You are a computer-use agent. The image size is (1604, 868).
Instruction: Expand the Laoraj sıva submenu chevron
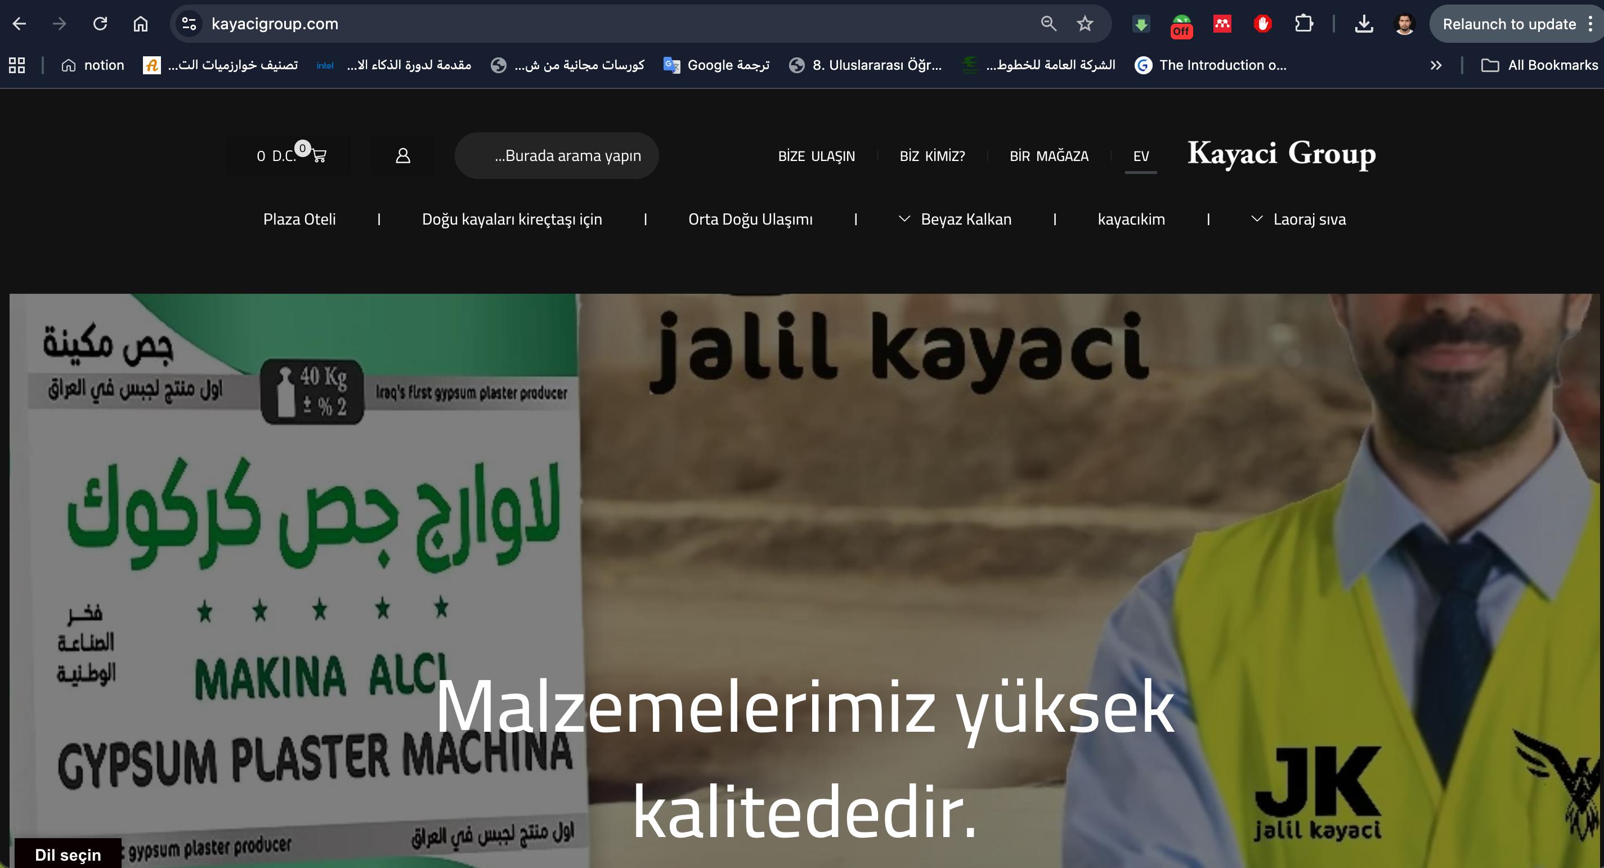(1257, 218)
